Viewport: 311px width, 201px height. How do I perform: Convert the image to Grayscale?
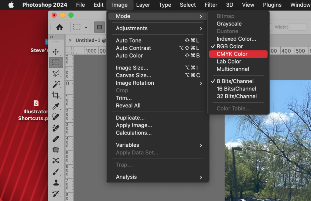[x=232, y=24]
